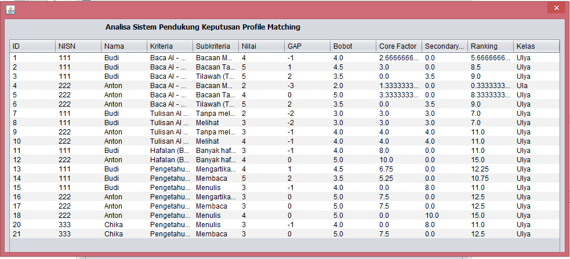Image resolution: width=570 pixels, height=259 pixels.
Task: Click the truncated Secondary column header
Action: (445, 46)
